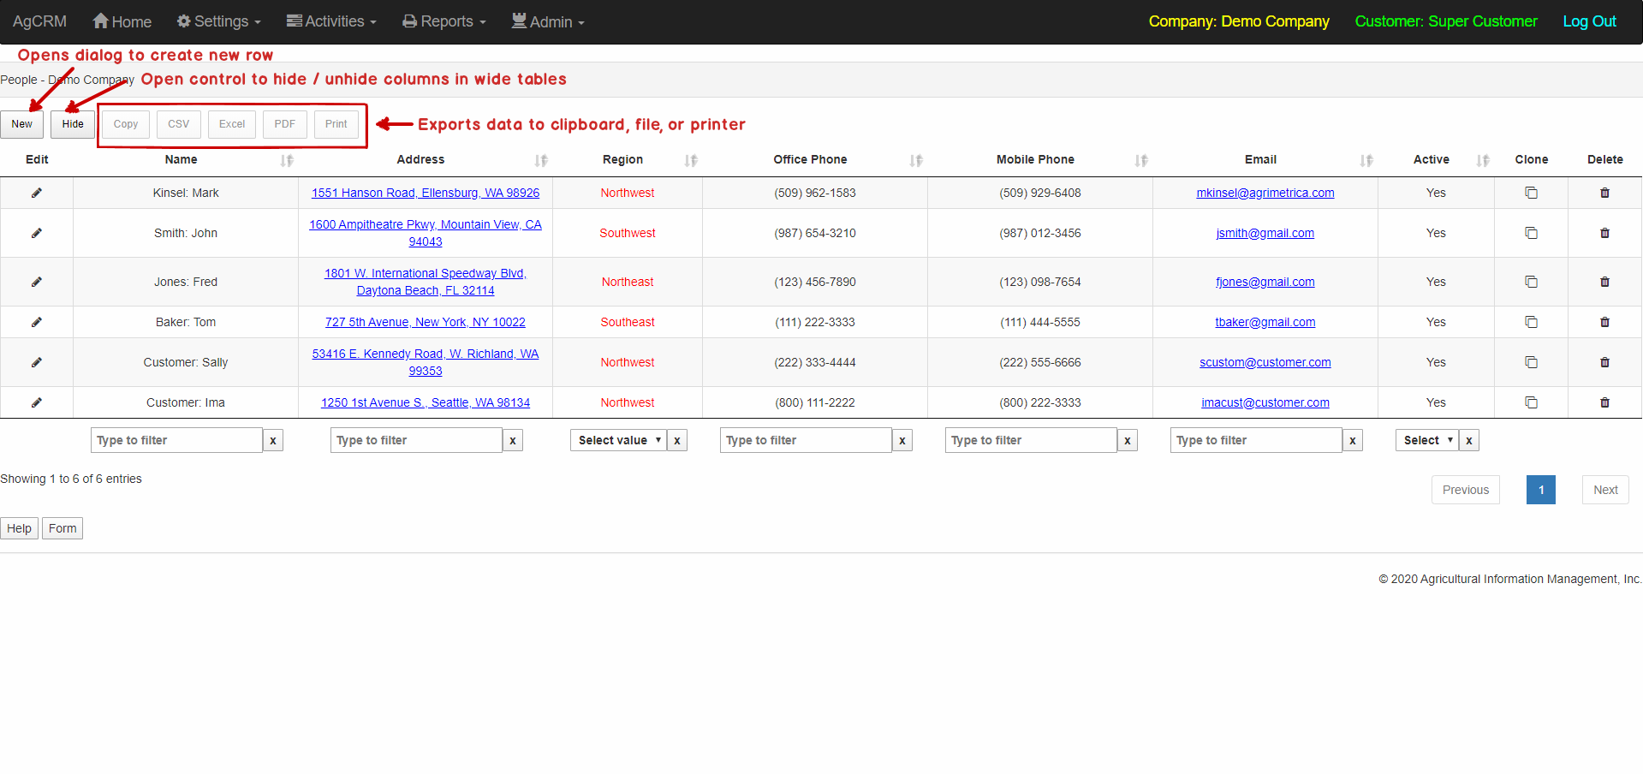This screenshot has width=1643, height=774.
Task: Click the Office Phone filter field
Action: coord(805,440)
